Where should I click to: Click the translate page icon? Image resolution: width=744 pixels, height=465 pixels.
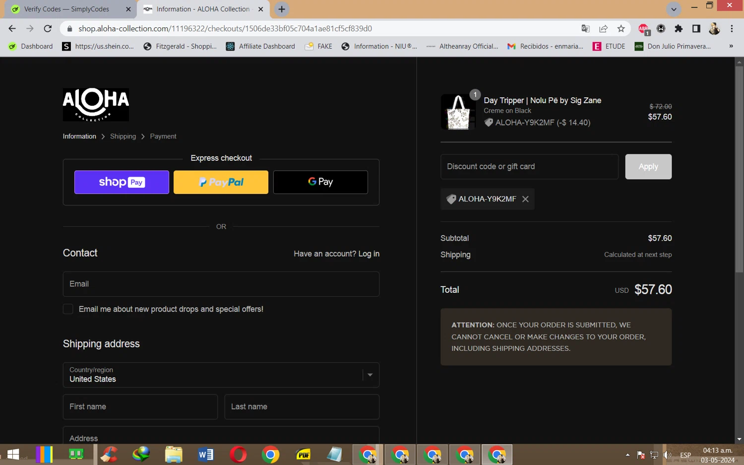point(586,29)
